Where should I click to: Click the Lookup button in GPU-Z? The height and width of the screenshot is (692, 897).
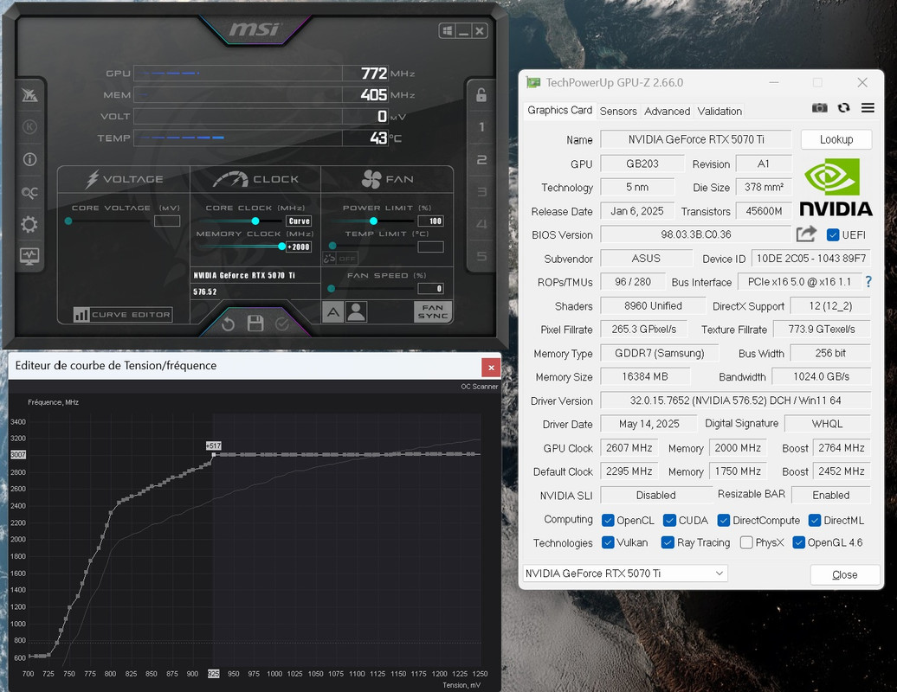click(x=836, y=139)
